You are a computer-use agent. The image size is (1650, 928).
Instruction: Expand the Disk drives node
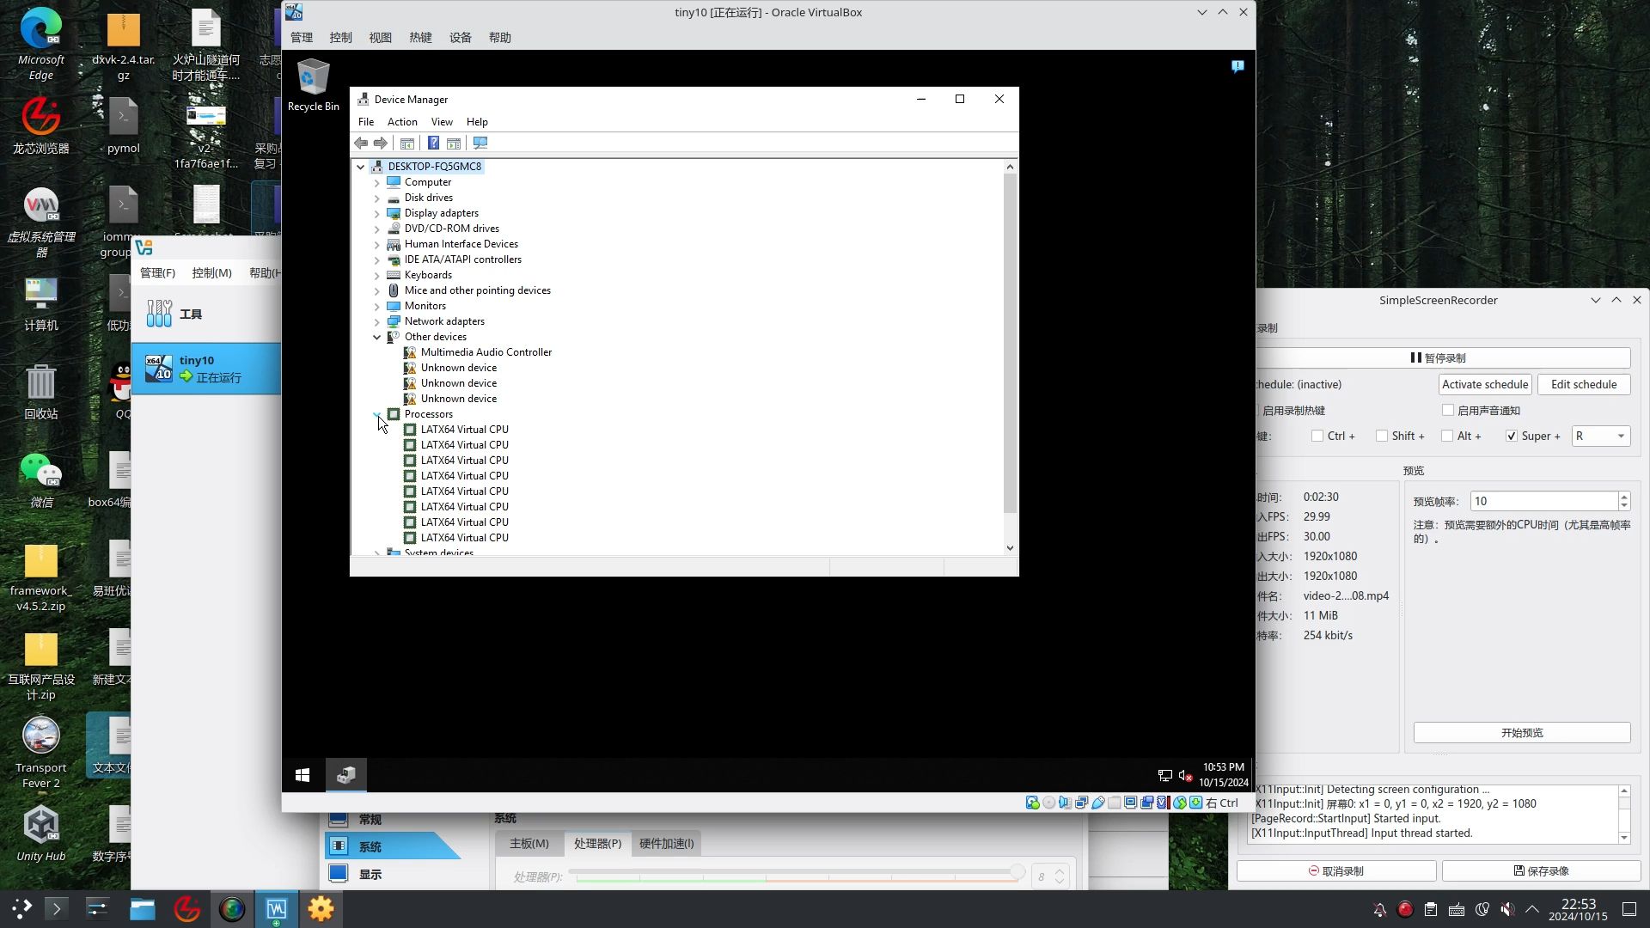click(x=376, y=198)
